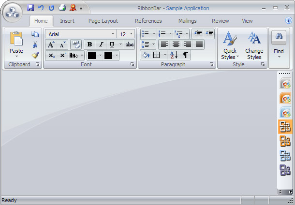Image resolution: width=295 pixels, height=205 pixels.
Task: Toggle Superscript x² formatting
Action: 63,56
